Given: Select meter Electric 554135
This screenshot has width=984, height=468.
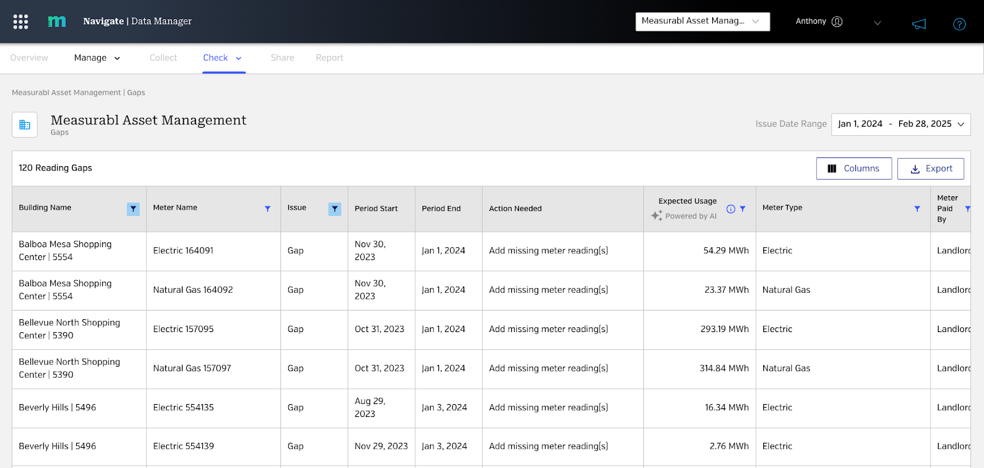Looking at the screenshot, I should [x=183, y=408].
